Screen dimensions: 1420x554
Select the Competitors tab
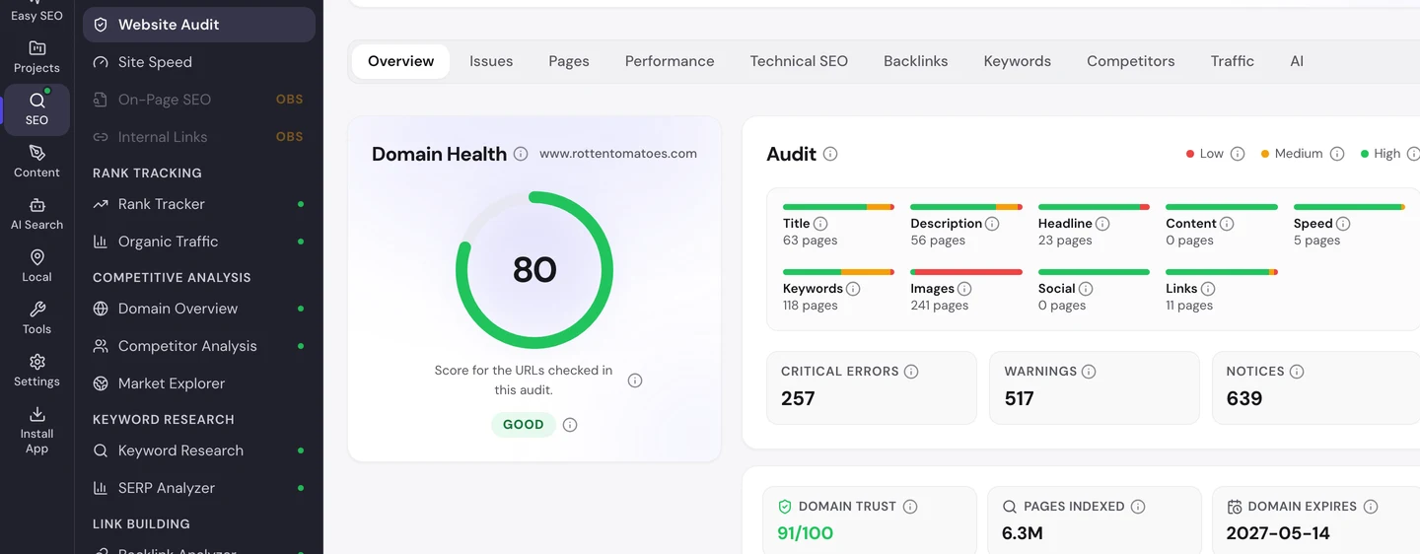coord(1131,61)
